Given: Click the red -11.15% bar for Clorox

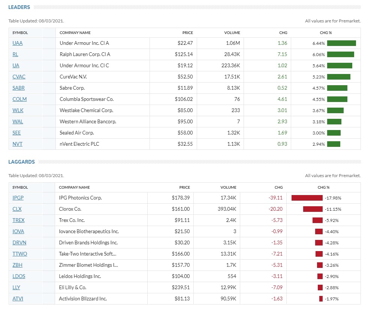Looking at the screenshot, I should [x=313, y=209].
